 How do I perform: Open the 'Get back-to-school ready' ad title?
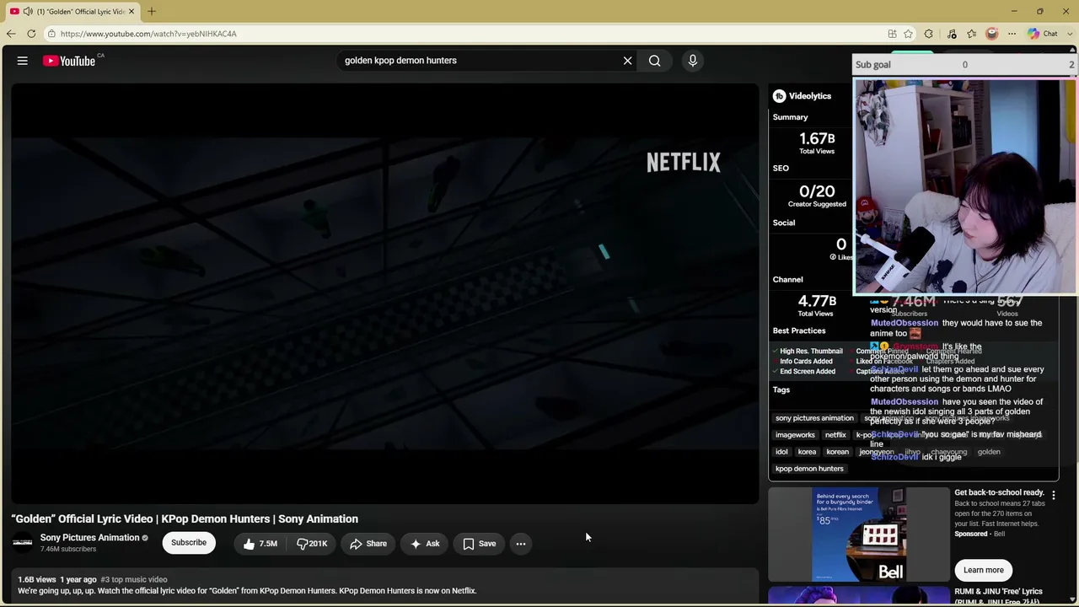tap(1000, 492)
